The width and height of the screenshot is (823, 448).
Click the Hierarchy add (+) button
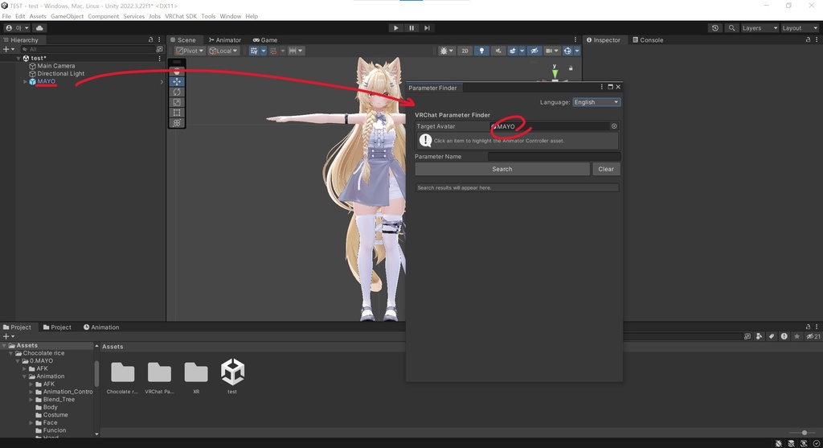pyautogui.click(x=6, y=49)
